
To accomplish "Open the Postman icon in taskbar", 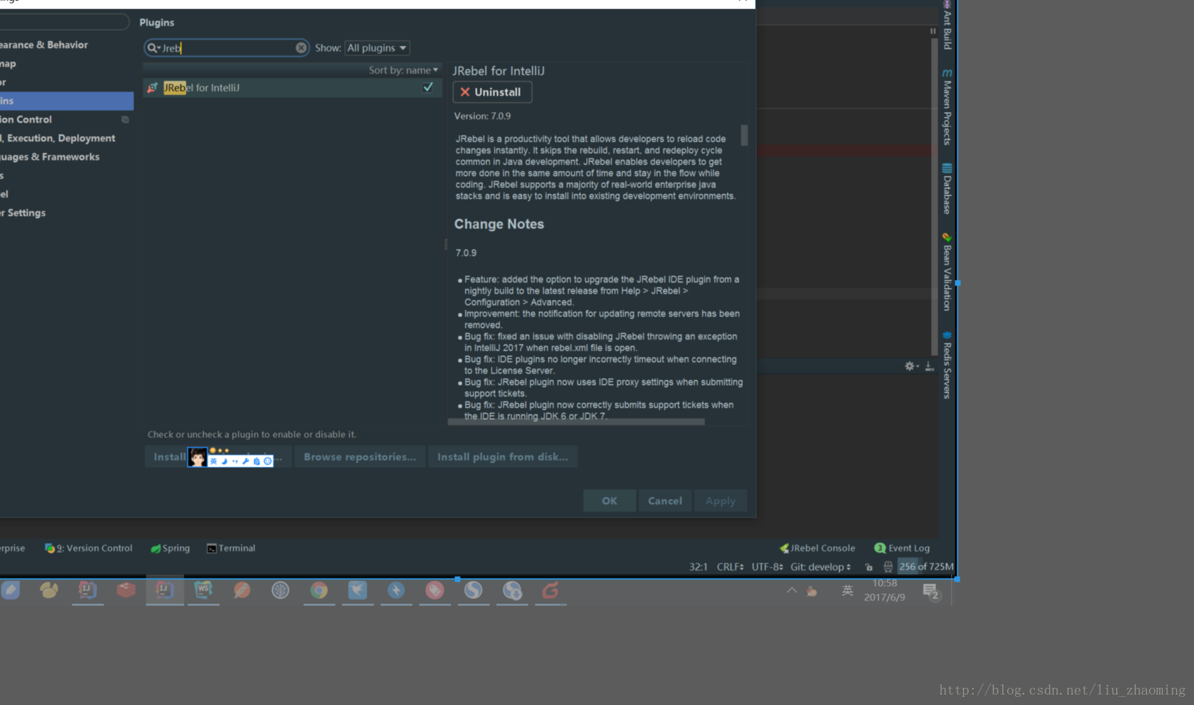I will [x=242, y=591].
